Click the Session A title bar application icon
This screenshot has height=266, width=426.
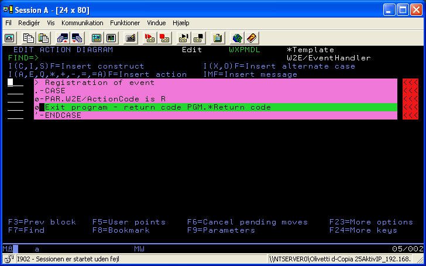tap(8, 10)
